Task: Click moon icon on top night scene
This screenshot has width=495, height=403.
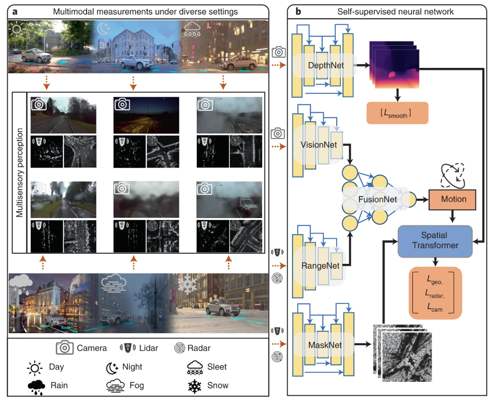Action: tap(103, 29)
